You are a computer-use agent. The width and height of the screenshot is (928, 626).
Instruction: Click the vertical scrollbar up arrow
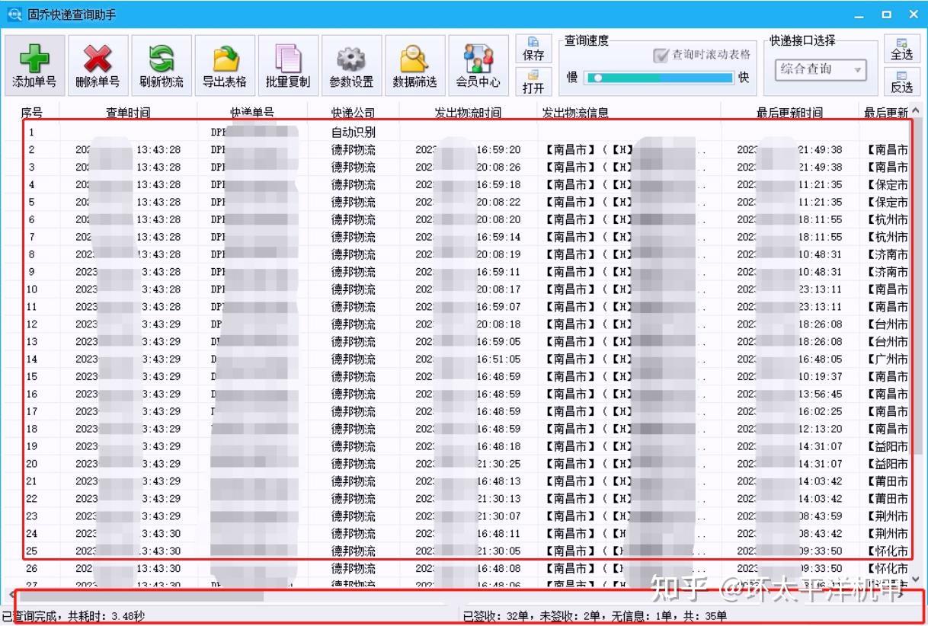pyautogui.click(x=916, y=111)
